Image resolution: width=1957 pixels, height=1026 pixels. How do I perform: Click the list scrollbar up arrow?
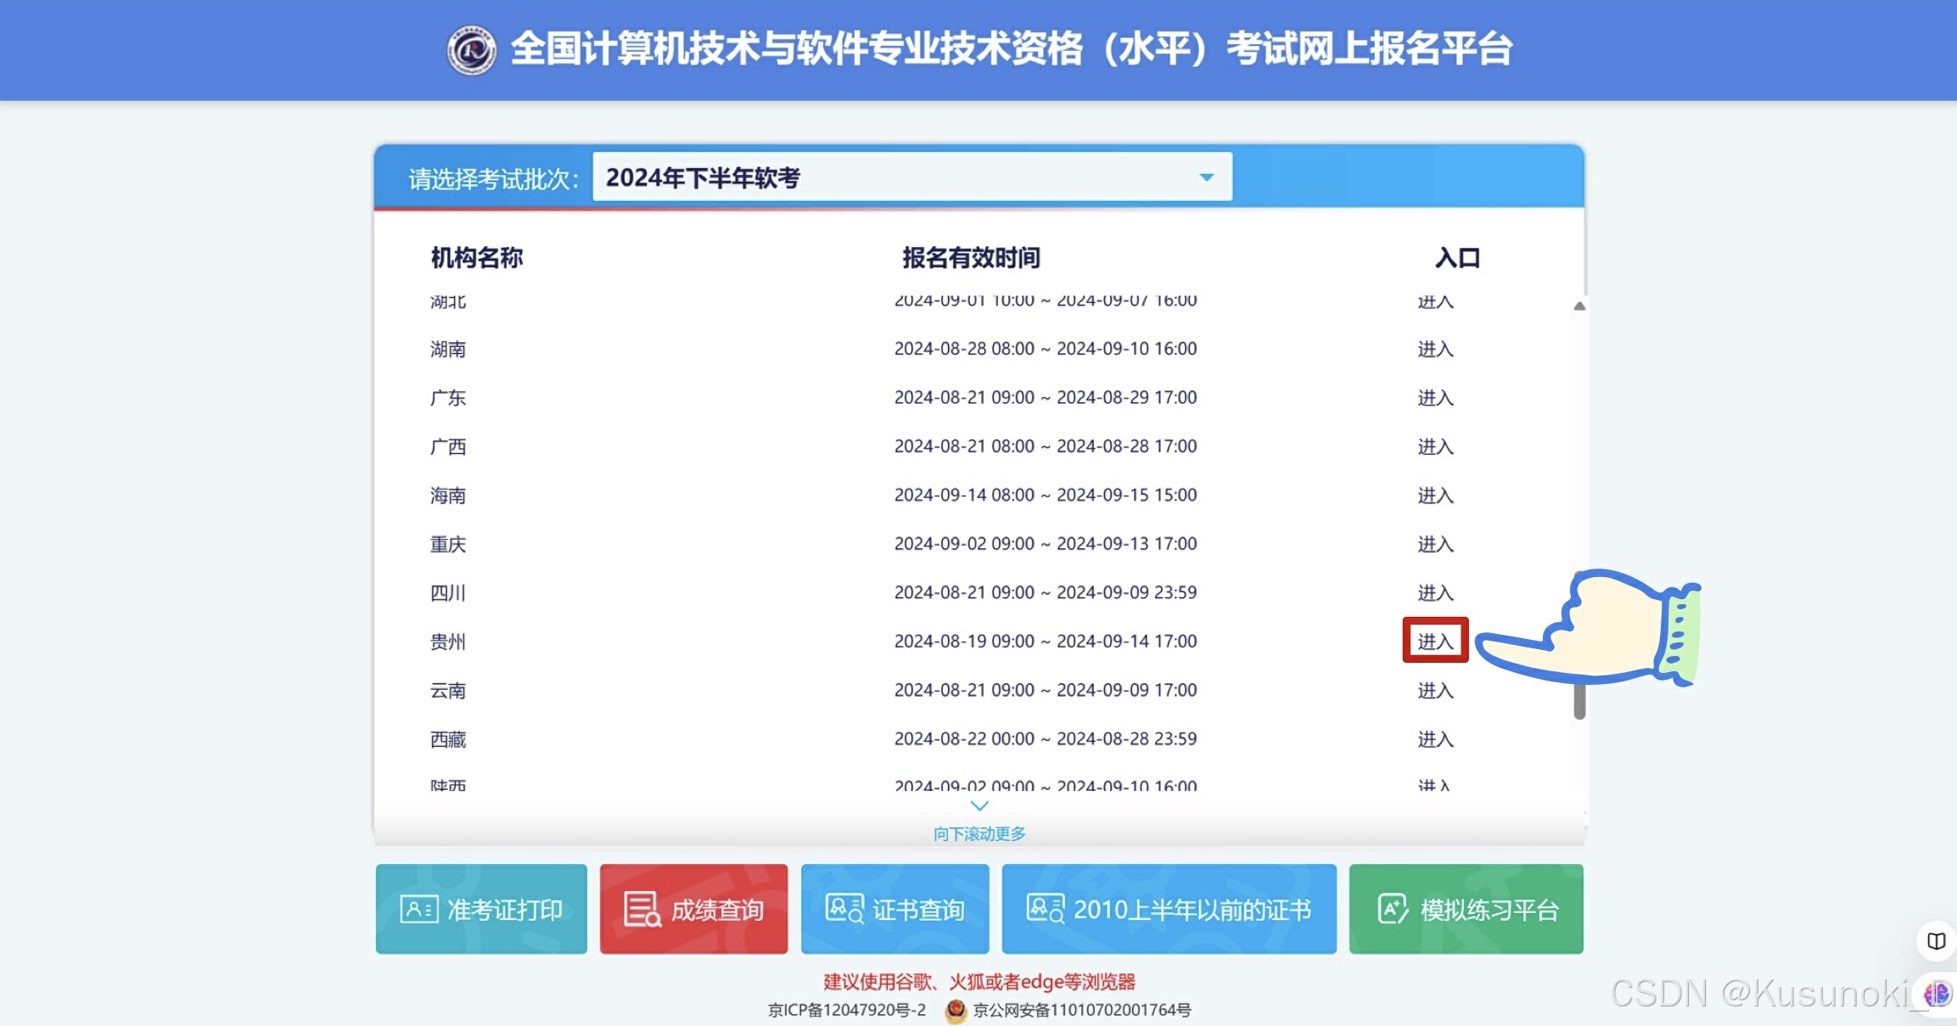1579,306
